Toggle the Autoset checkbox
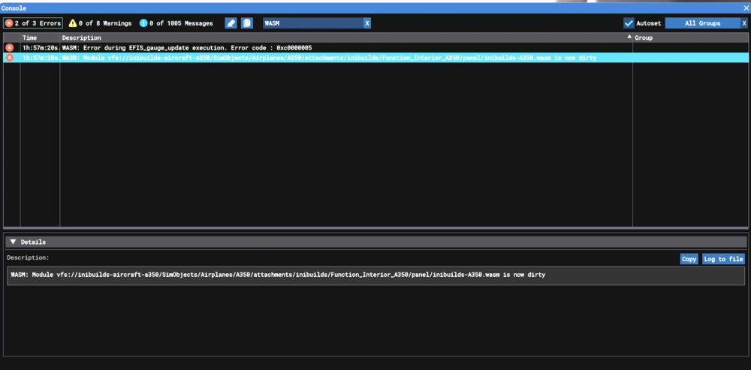Viewport: 751px width, 370px height. (629, 23)
